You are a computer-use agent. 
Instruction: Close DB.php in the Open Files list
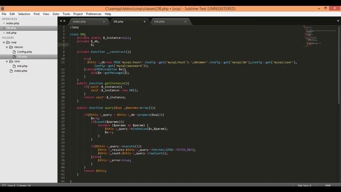[4, 28]
